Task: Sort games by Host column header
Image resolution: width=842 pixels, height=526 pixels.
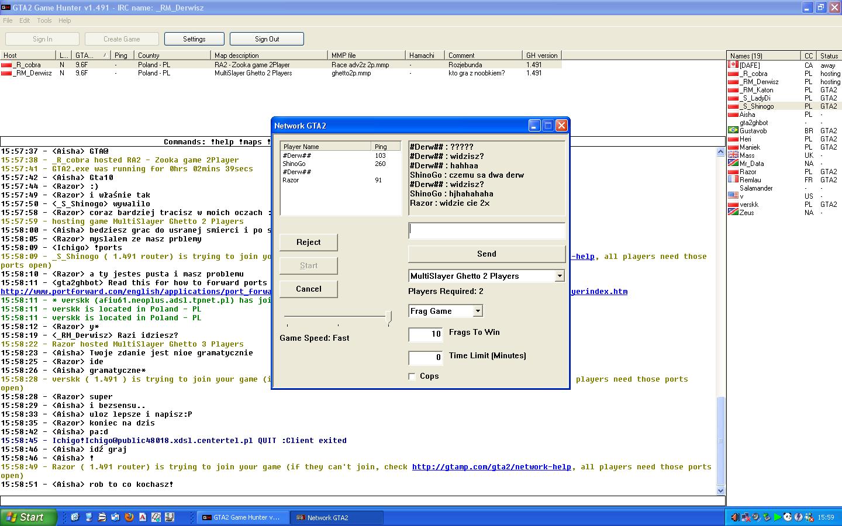Action: tap(28, 56)
